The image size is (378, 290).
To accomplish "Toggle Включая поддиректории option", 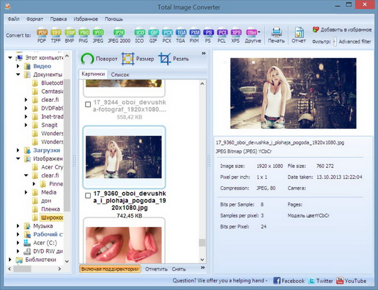I will pos(110,269).
